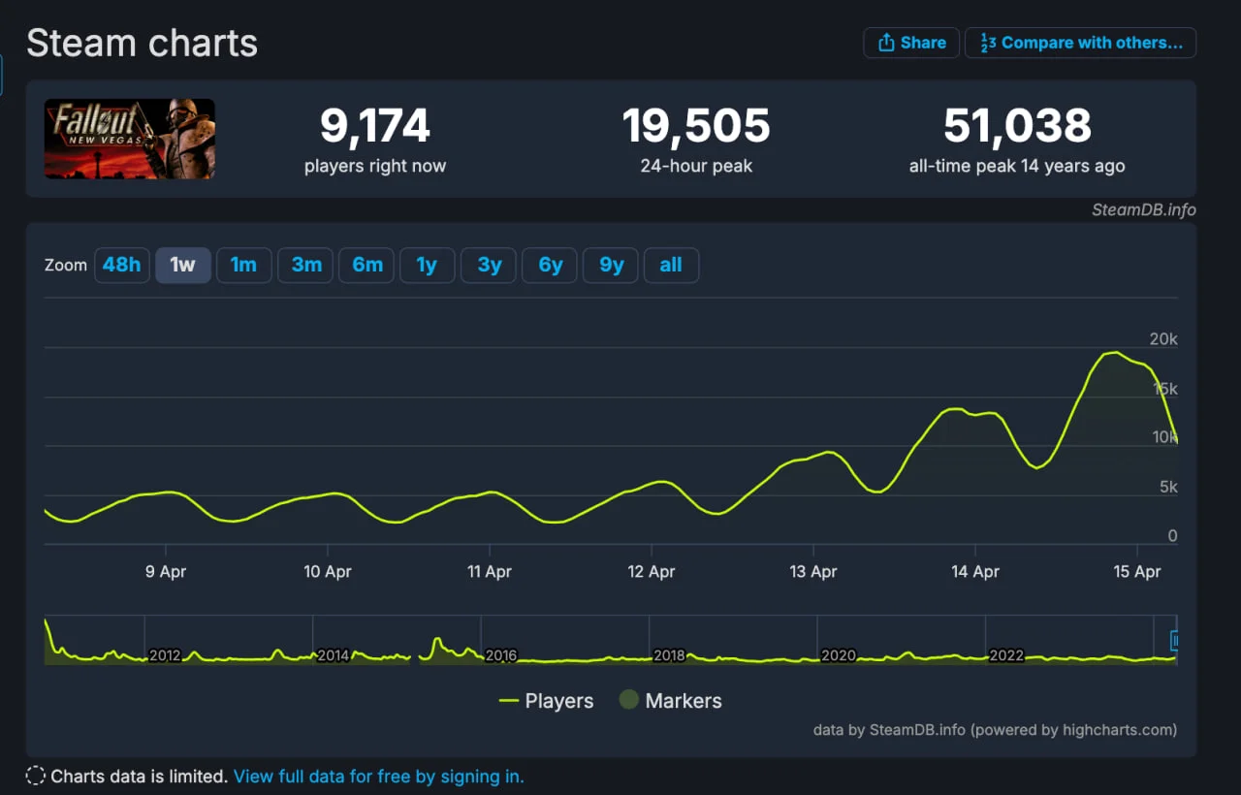Image resolution: width=1241 pixels, height=795 pixels.
Task: Click the Fallout New Vegas game thumbnail
Action: [130, 139]
